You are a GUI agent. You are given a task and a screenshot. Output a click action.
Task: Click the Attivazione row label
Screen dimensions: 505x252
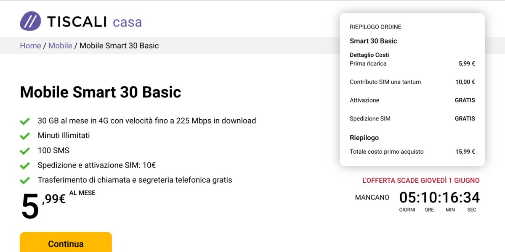click(364, 100)
